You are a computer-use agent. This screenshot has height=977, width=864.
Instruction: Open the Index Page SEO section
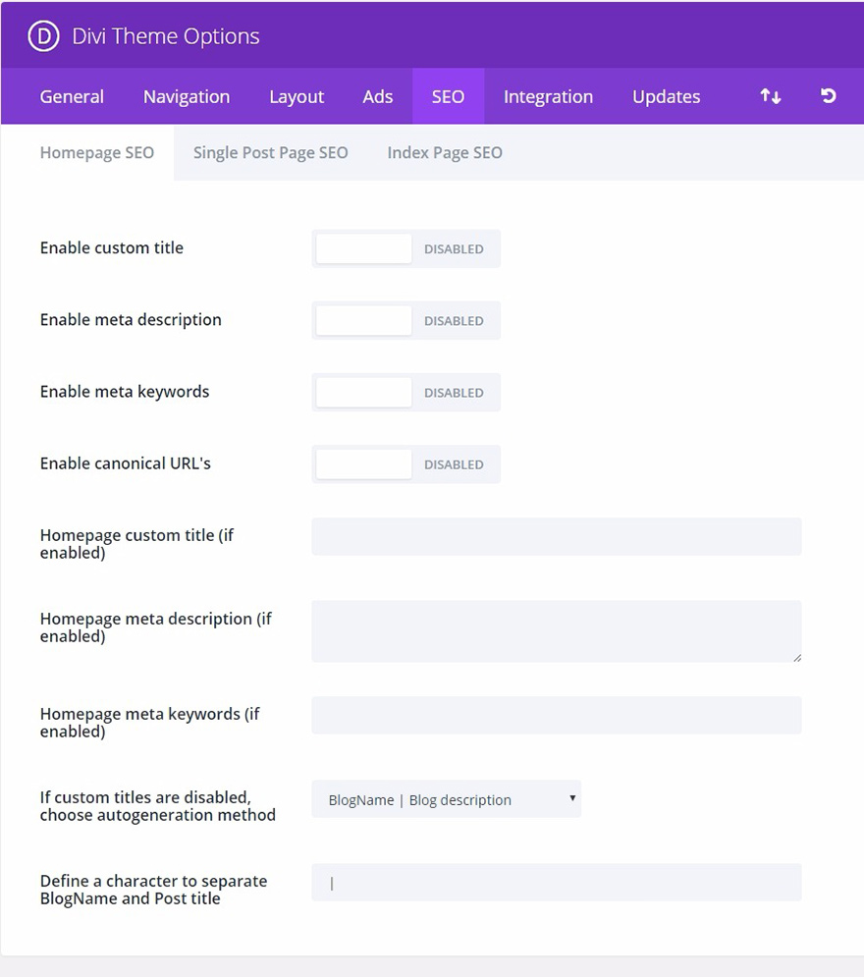click(444, 152)
